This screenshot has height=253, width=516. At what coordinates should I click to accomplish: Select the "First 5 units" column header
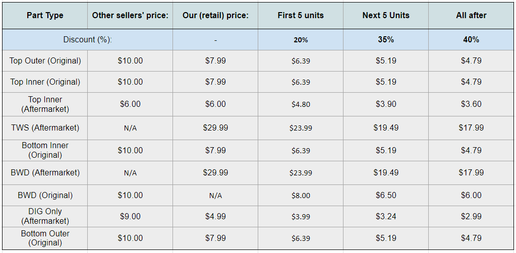(x=301, y=15)
